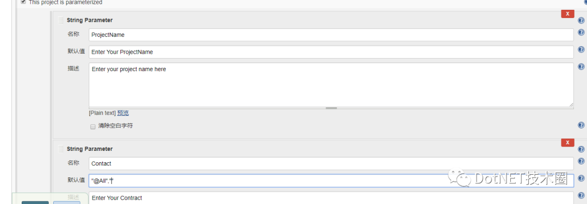Open help for first String Parameter header
Viewport: 587px width, 204px height.
click(x=581, y=20)
